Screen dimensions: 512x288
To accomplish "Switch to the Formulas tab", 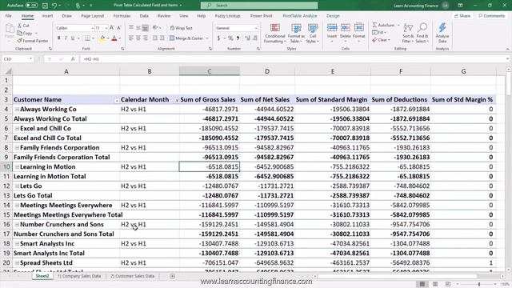I will click(x=122, y=16).
